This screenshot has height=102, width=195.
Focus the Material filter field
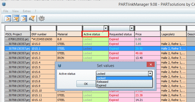tap(69, 28)
